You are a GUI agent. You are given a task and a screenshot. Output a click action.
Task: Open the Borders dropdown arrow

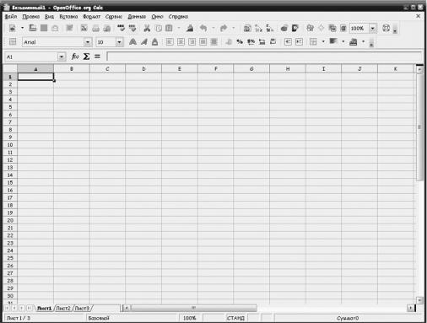click(323, 42)
